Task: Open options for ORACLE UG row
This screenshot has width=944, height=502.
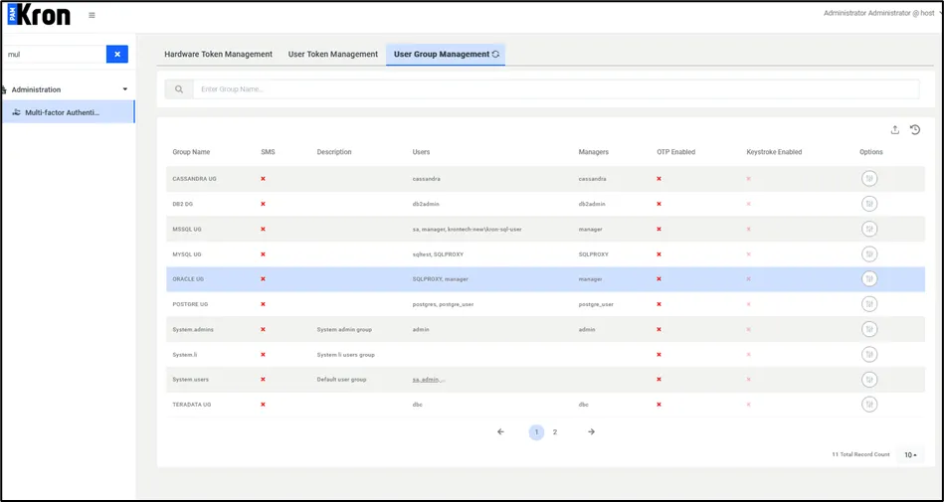Action: click(x=868, y=279)
